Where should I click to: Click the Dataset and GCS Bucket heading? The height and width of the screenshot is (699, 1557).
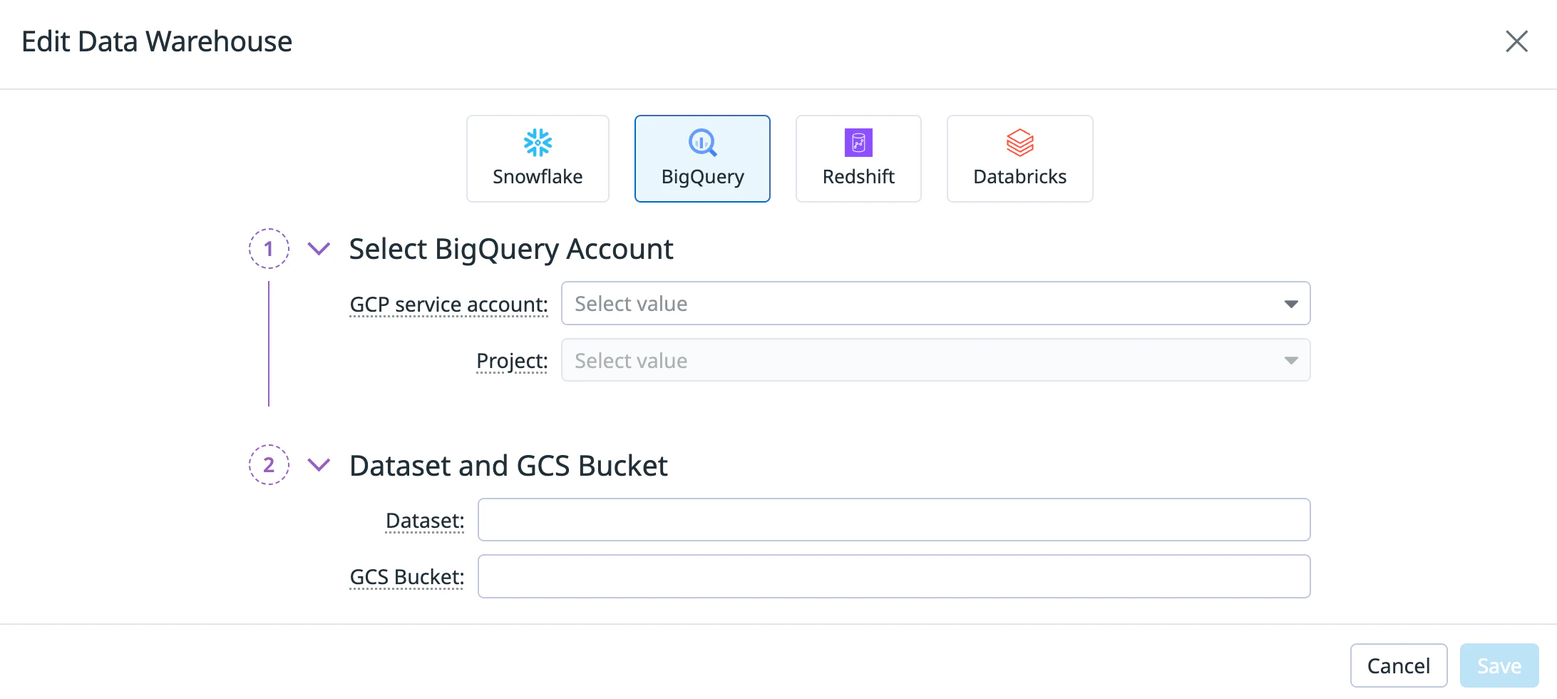pyautogui.click(x=508, y=466)
